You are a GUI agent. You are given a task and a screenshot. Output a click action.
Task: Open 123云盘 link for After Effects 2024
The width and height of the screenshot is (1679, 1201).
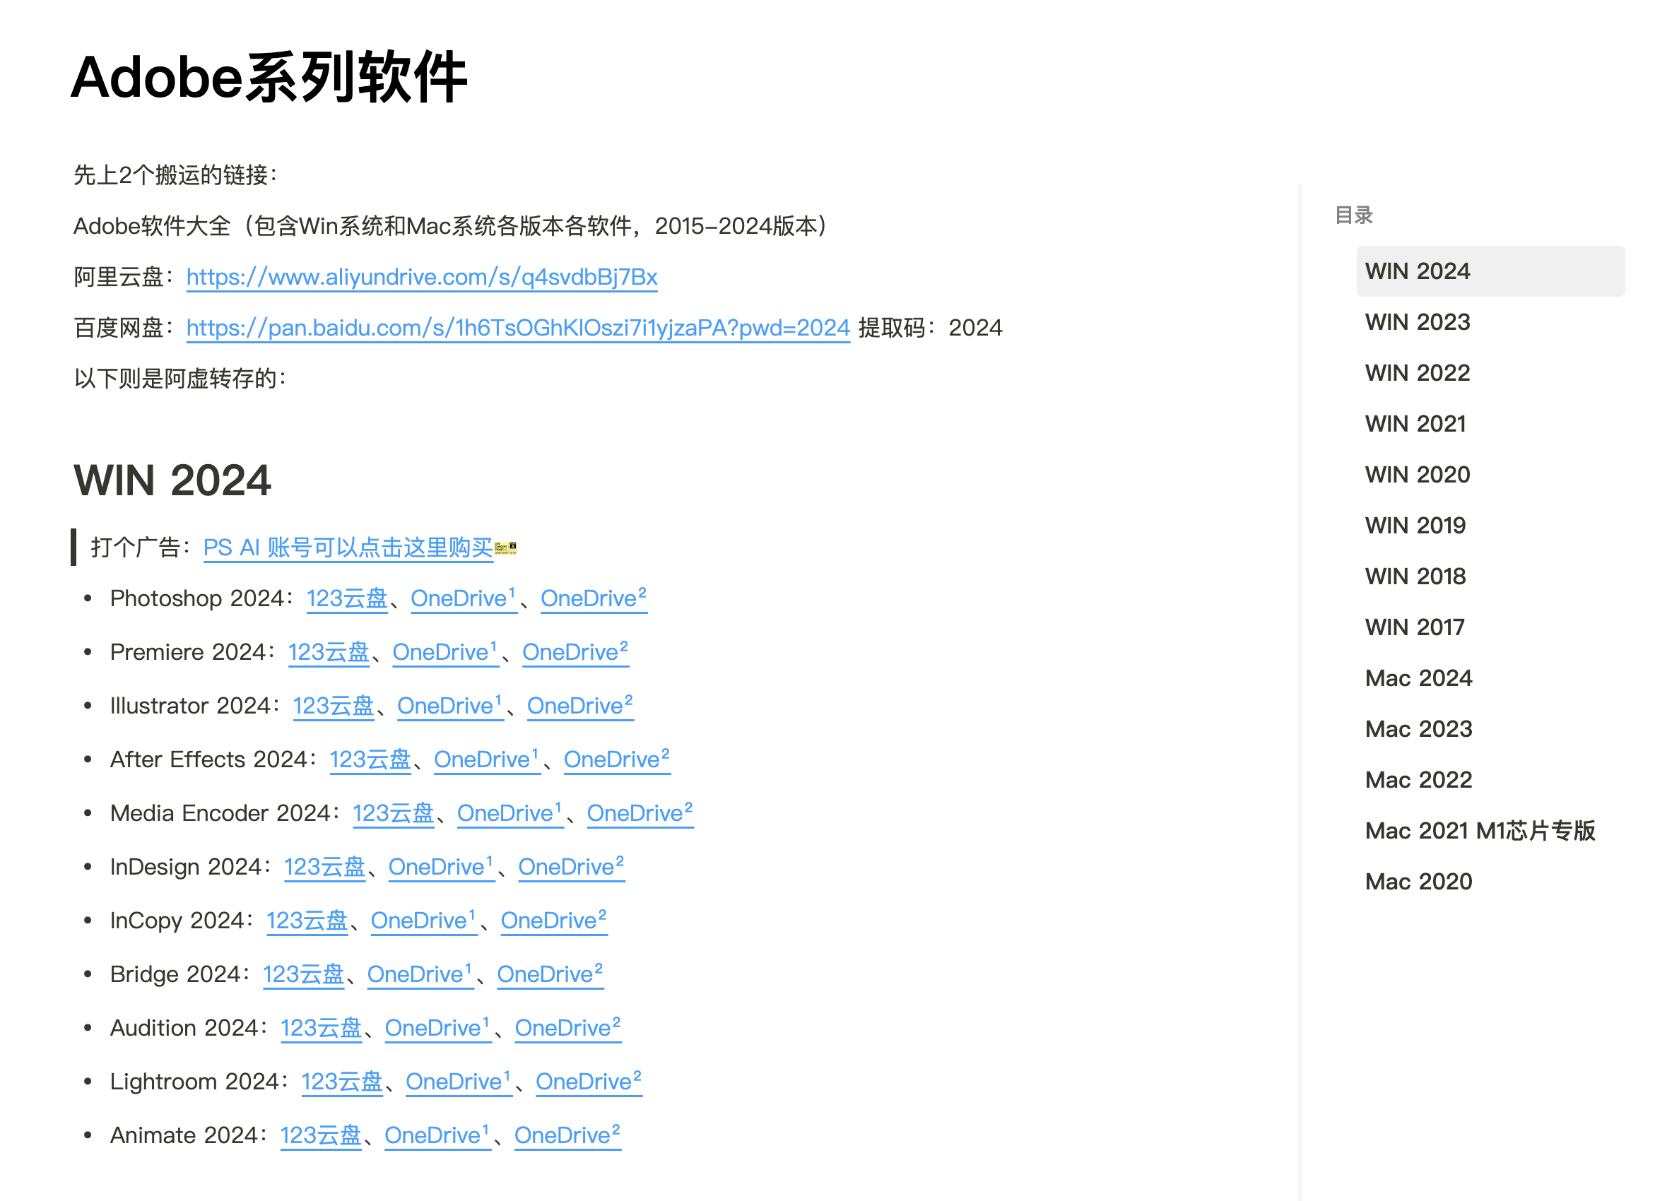[370, 759]
